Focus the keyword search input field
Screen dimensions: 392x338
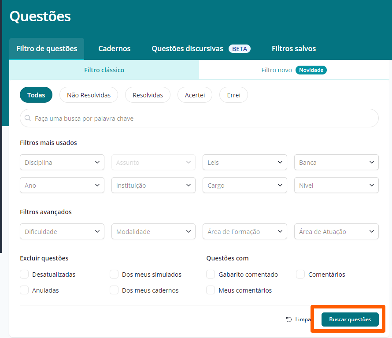pos(199,118)
